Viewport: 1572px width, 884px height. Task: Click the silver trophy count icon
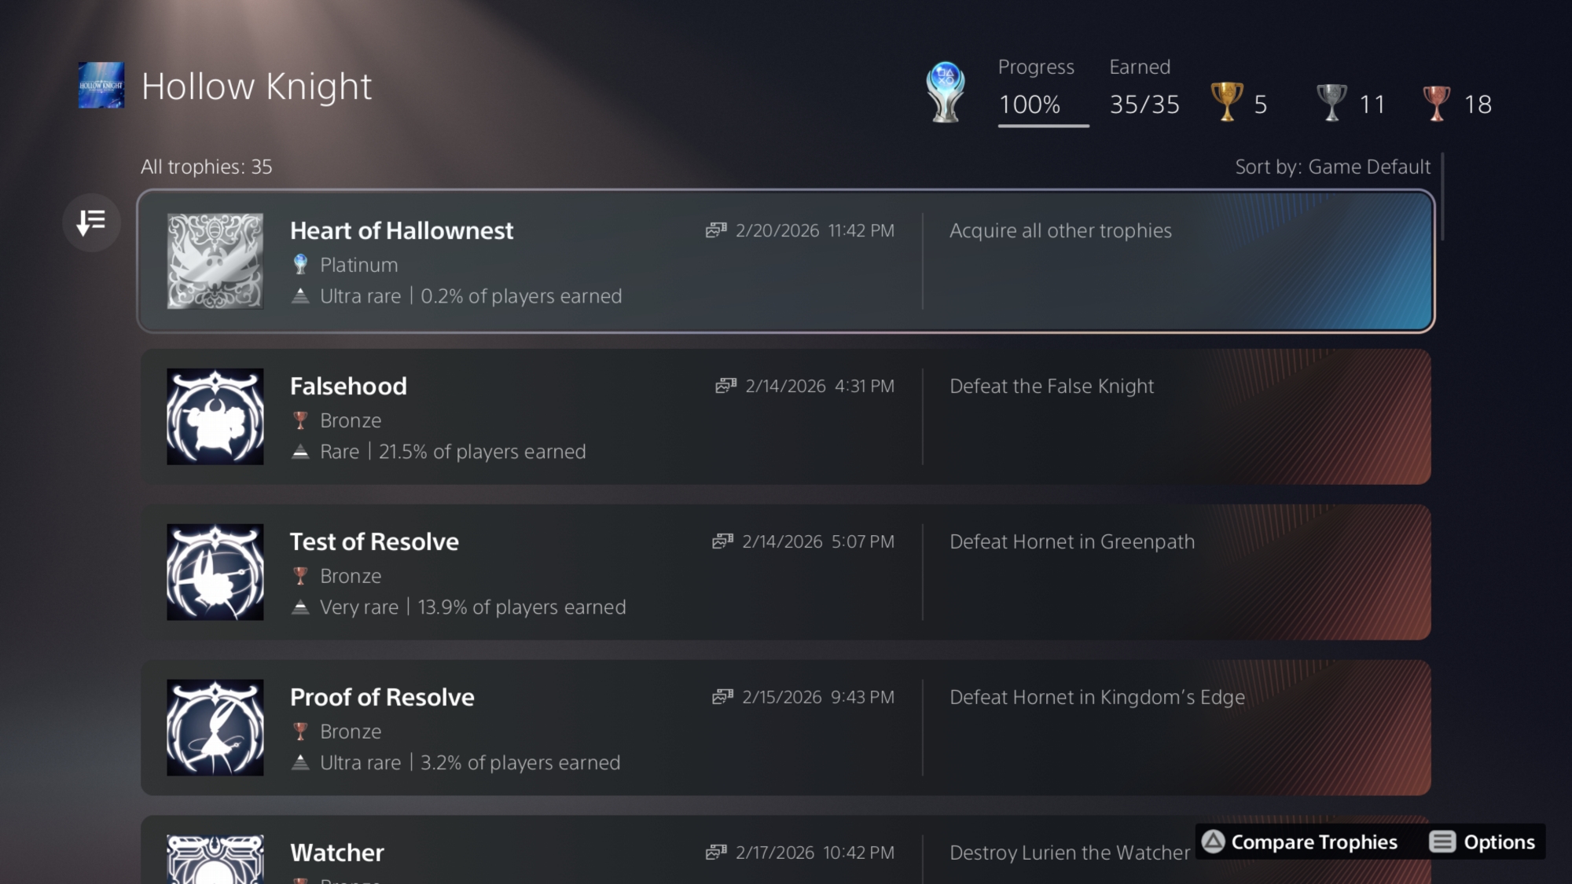(1331, 103)
